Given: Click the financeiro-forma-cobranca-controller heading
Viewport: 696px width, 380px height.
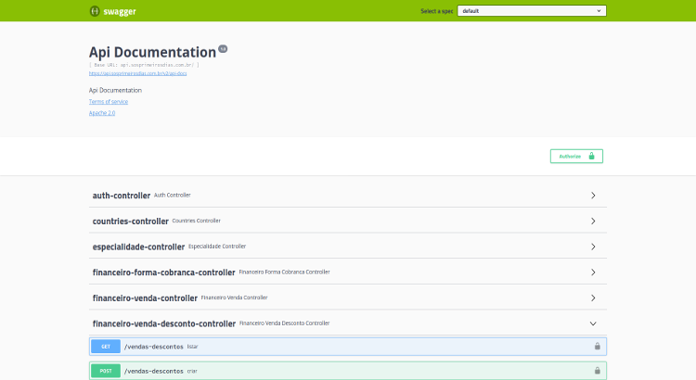Looking at the screenshot, I should 163,272.
